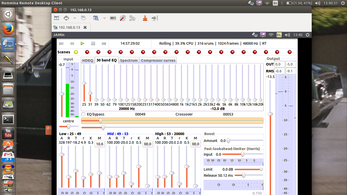Open Ubuntu Dash home icon
The height and width of the screenshot is (195, 347).
8,14
